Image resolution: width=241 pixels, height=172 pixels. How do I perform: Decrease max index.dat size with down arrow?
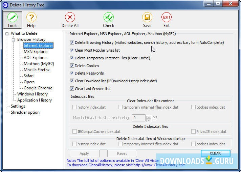tap(149, 120)
